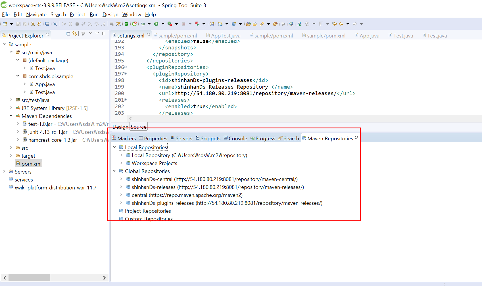Click Collapse All in Project Explorer
Image resolution: width=482 pixels, height=286 pixels.
coord(68,34)
